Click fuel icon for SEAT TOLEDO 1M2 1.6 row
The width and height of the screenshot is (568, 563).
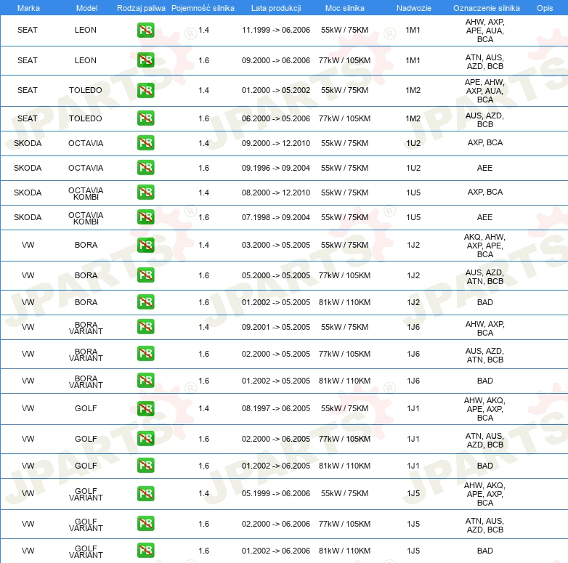coord(145,118)
